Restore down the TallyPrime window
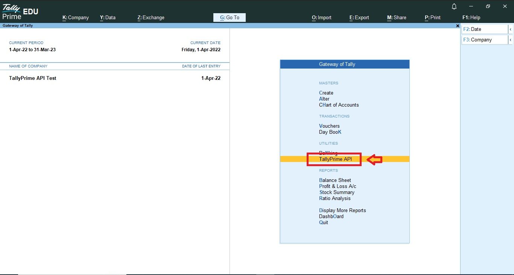Image resolution: width=514 pixels, height=275 pixels. (488, 6)
